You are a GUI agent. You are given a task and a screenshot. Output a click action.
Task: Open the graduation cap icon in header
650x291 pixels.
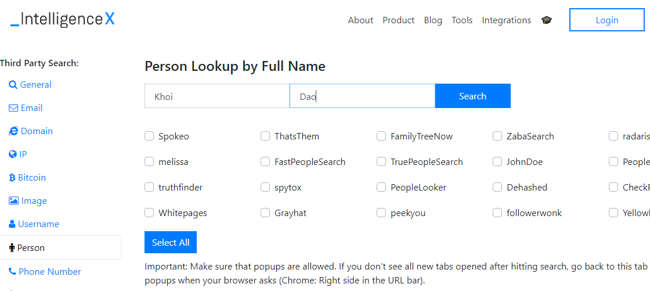coord(547,20)
